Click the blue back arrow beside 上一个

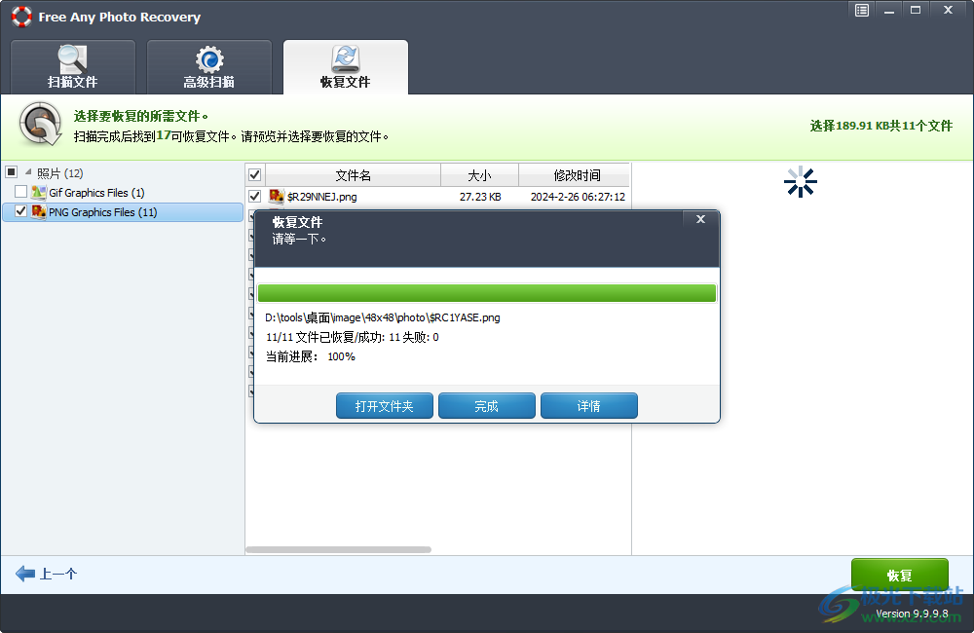coord(22,574)
